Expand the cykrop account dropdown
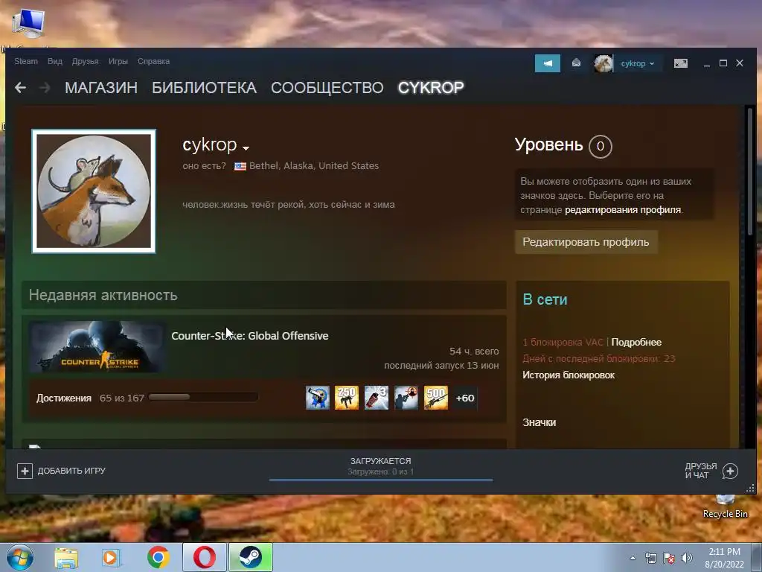 point(638,63)
